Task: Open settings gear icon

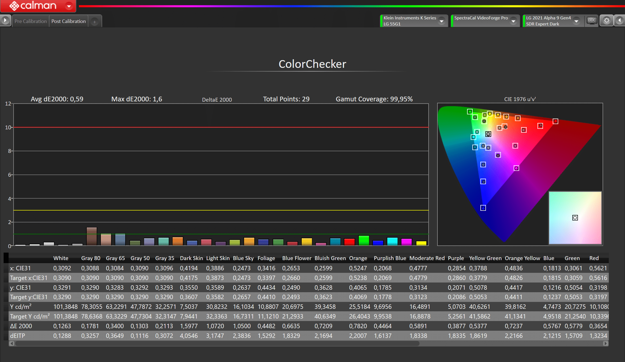Action: [606, 21]
